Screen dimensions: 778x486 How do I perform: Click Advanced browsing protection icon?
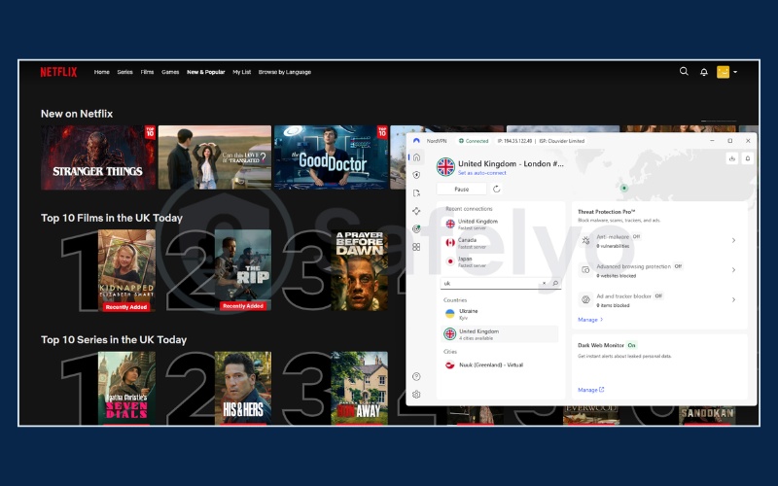pos(585,270)
